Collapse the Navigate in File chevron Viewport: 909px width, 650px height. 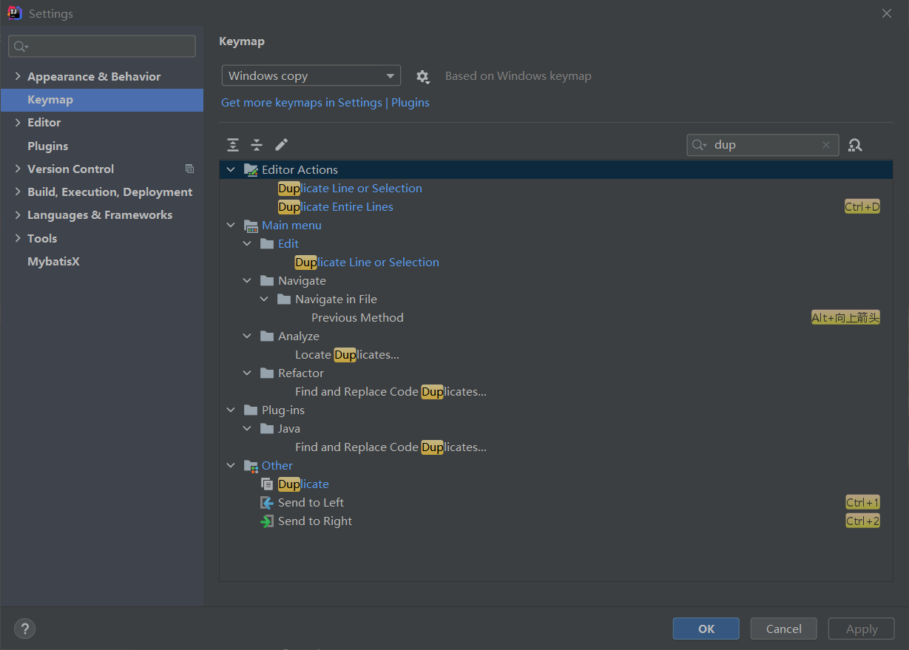click(x=264, y=299)
